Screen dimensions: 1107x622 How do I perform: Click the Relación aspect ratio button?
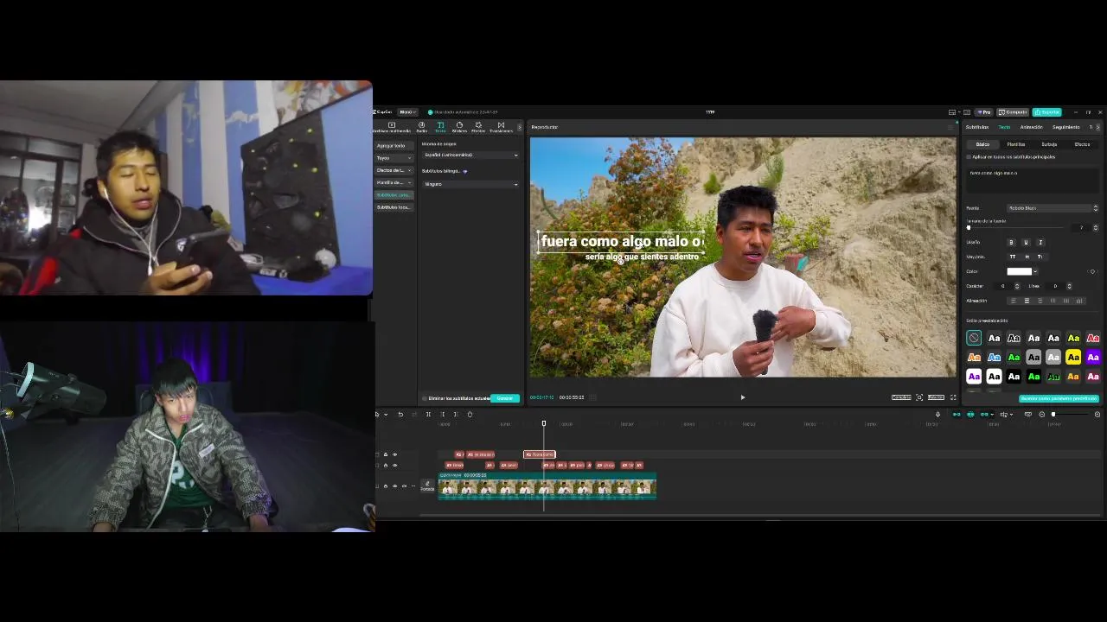pos(936,397)
